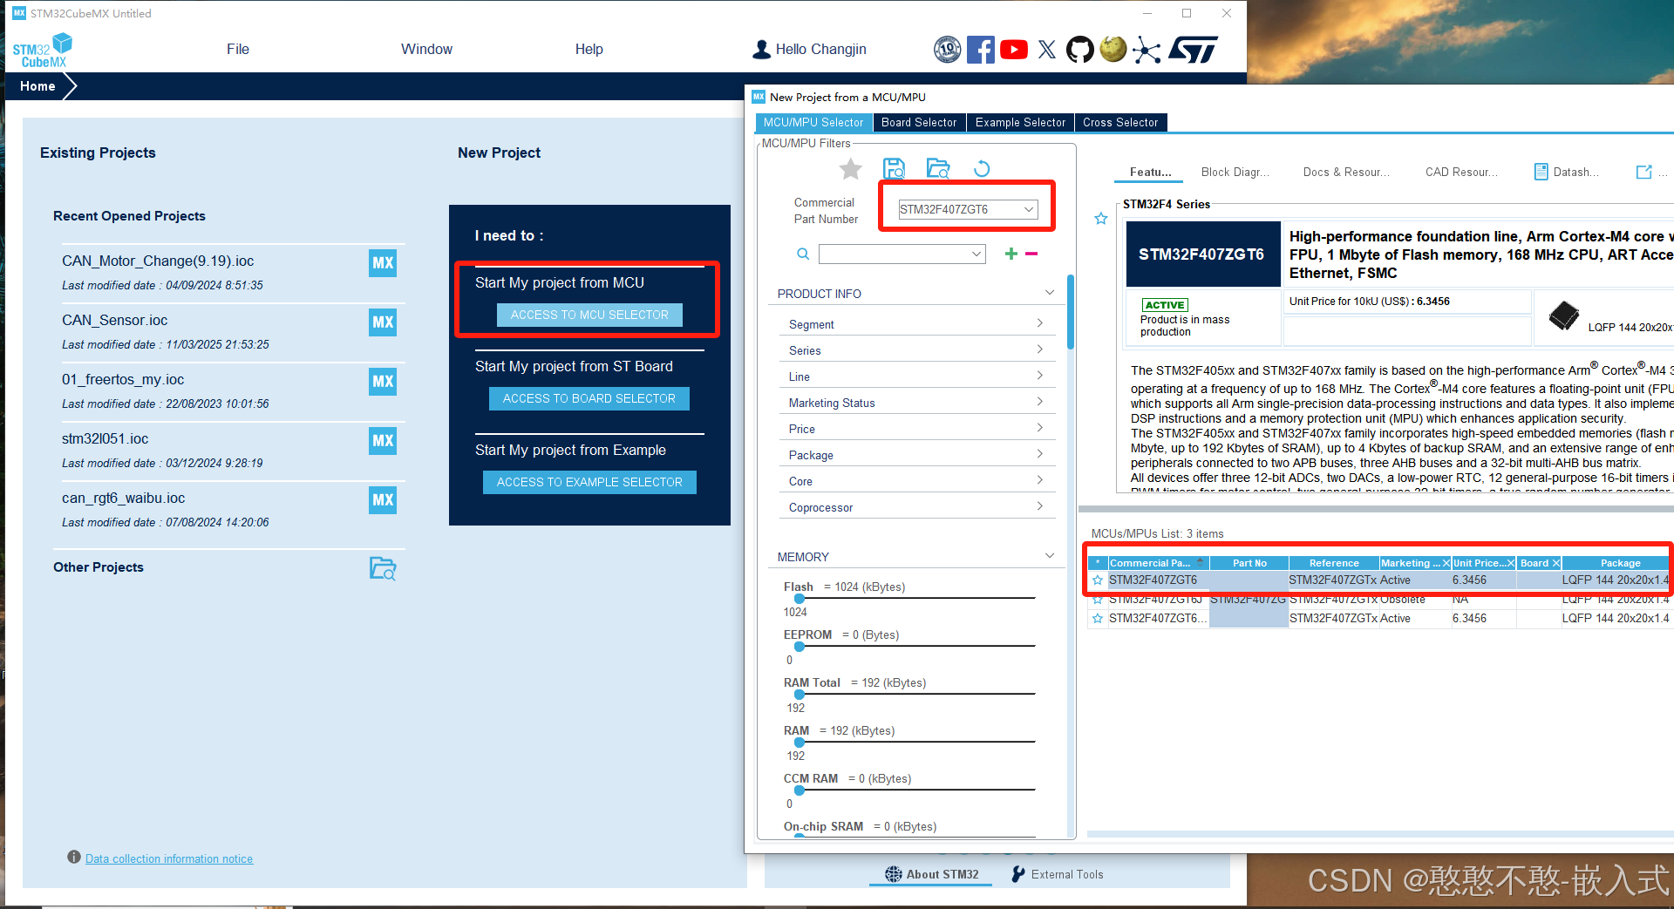Open 01_freertos_my.ioc MX project icon
Screen dimensions: 1674x909
[x=383, y=381]
